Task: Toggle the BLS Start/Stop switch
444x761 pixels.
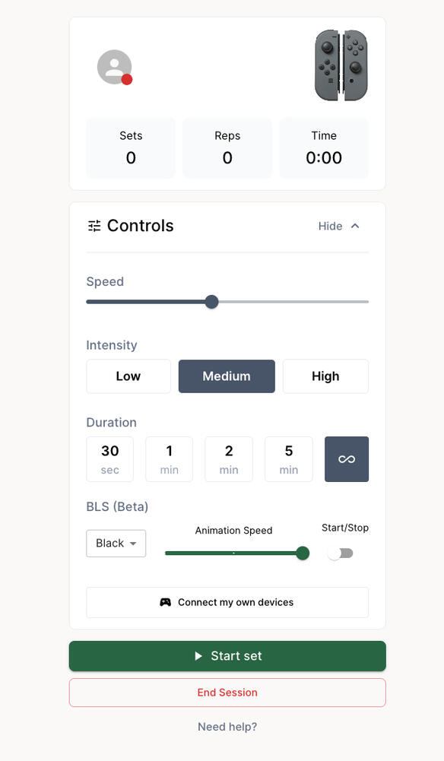Action: pos(340,553)
